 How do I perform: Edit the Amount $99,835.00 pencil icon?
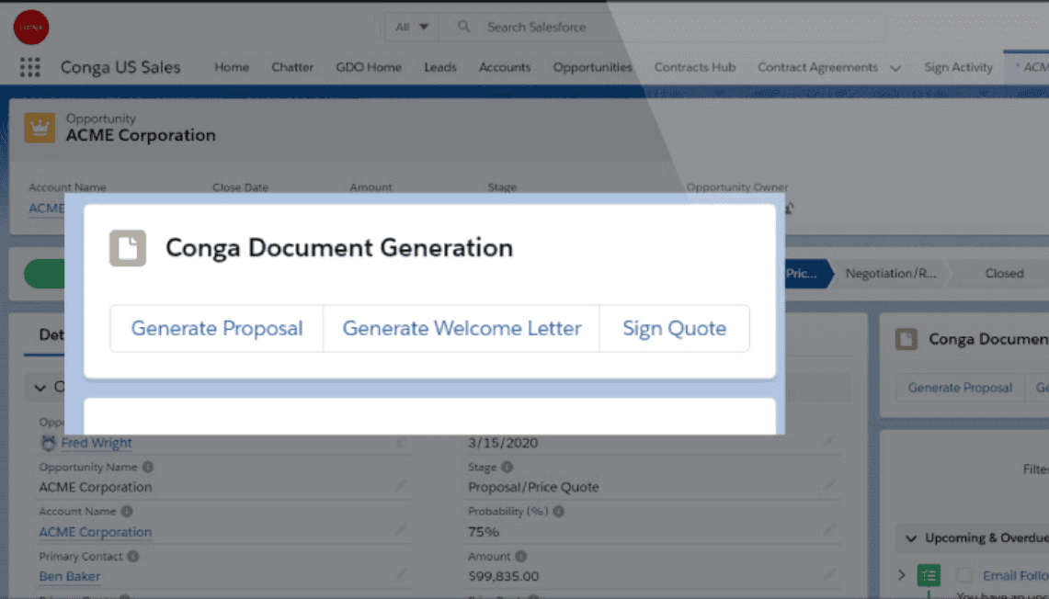(x=829, y=575)
